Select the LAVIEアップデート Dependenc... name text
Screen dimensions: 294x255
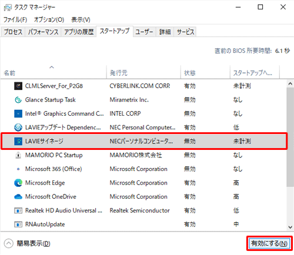click(63, 127)
